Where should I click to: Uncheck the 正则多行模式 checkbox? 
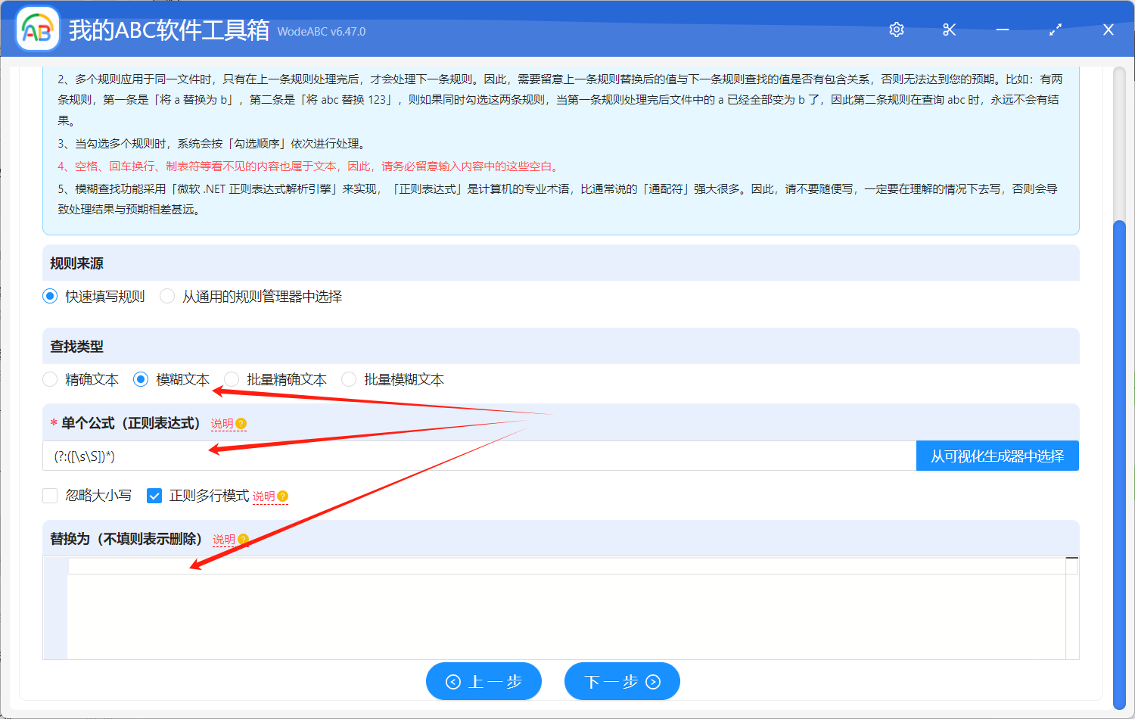tap(154, 496)
